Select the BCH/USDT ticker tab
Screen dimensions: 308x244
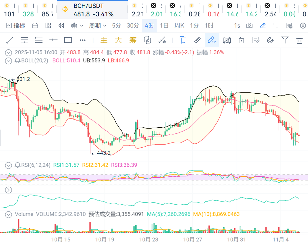coord(92,10)
